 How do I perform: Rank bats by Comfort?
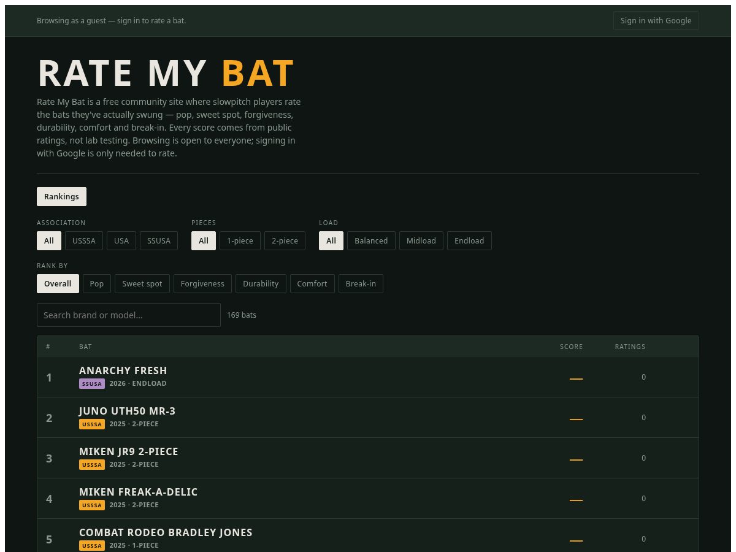tap(312, 283)
